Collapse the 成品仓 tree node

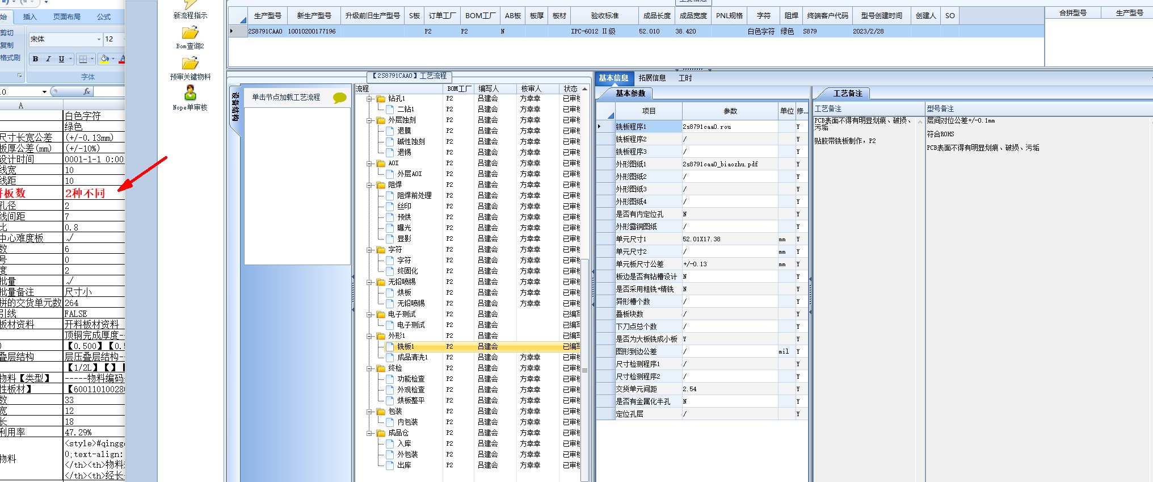(370, 433)
